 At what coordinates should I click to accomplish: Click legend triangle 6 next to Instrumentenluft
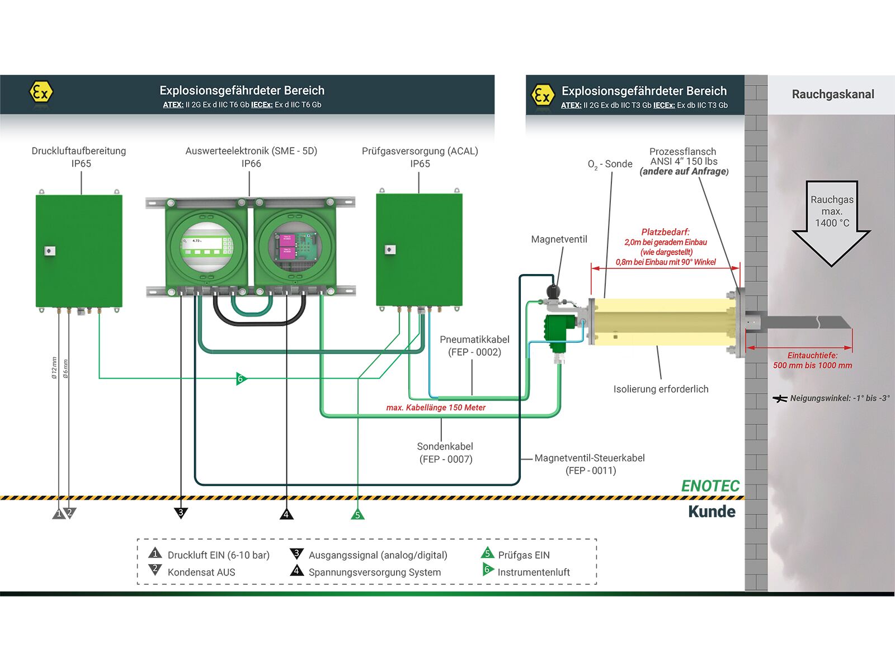coord(488,569)
